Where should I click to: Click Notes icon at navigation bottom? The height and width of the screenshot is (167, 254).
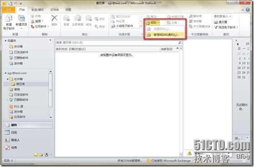pos(36,155)
